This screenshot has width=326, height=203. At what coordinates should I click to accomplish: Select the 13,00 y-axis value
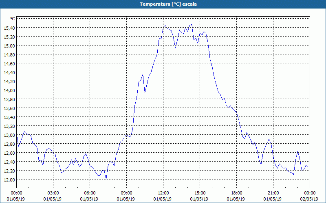tap(9, 135)
